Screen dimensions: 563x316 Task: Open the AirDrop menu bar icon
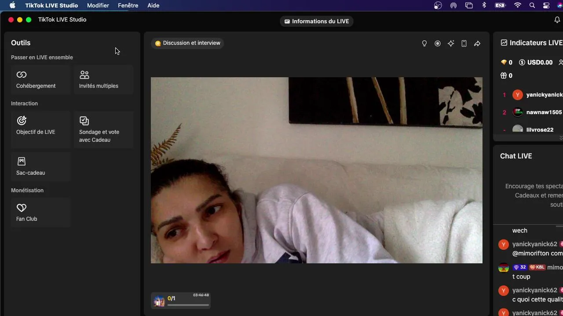(453, 5)
